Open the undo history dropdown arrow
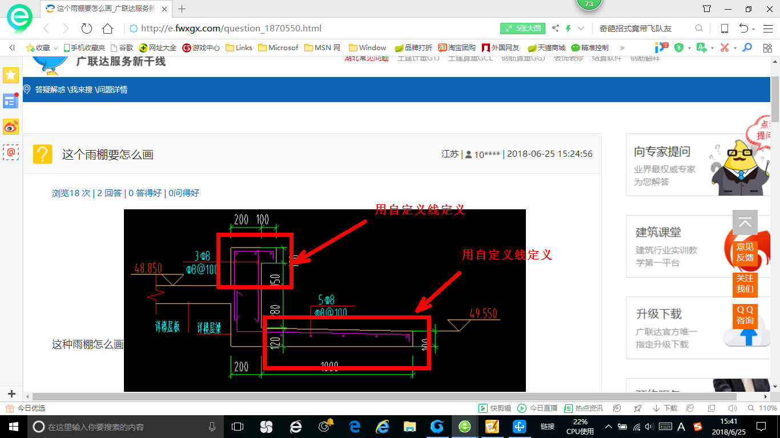 coord(754,29)
